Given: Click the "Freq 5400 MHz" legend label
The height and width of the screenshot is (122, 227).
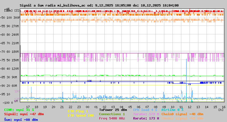Looking at the screenshot, I should point(112,118).
